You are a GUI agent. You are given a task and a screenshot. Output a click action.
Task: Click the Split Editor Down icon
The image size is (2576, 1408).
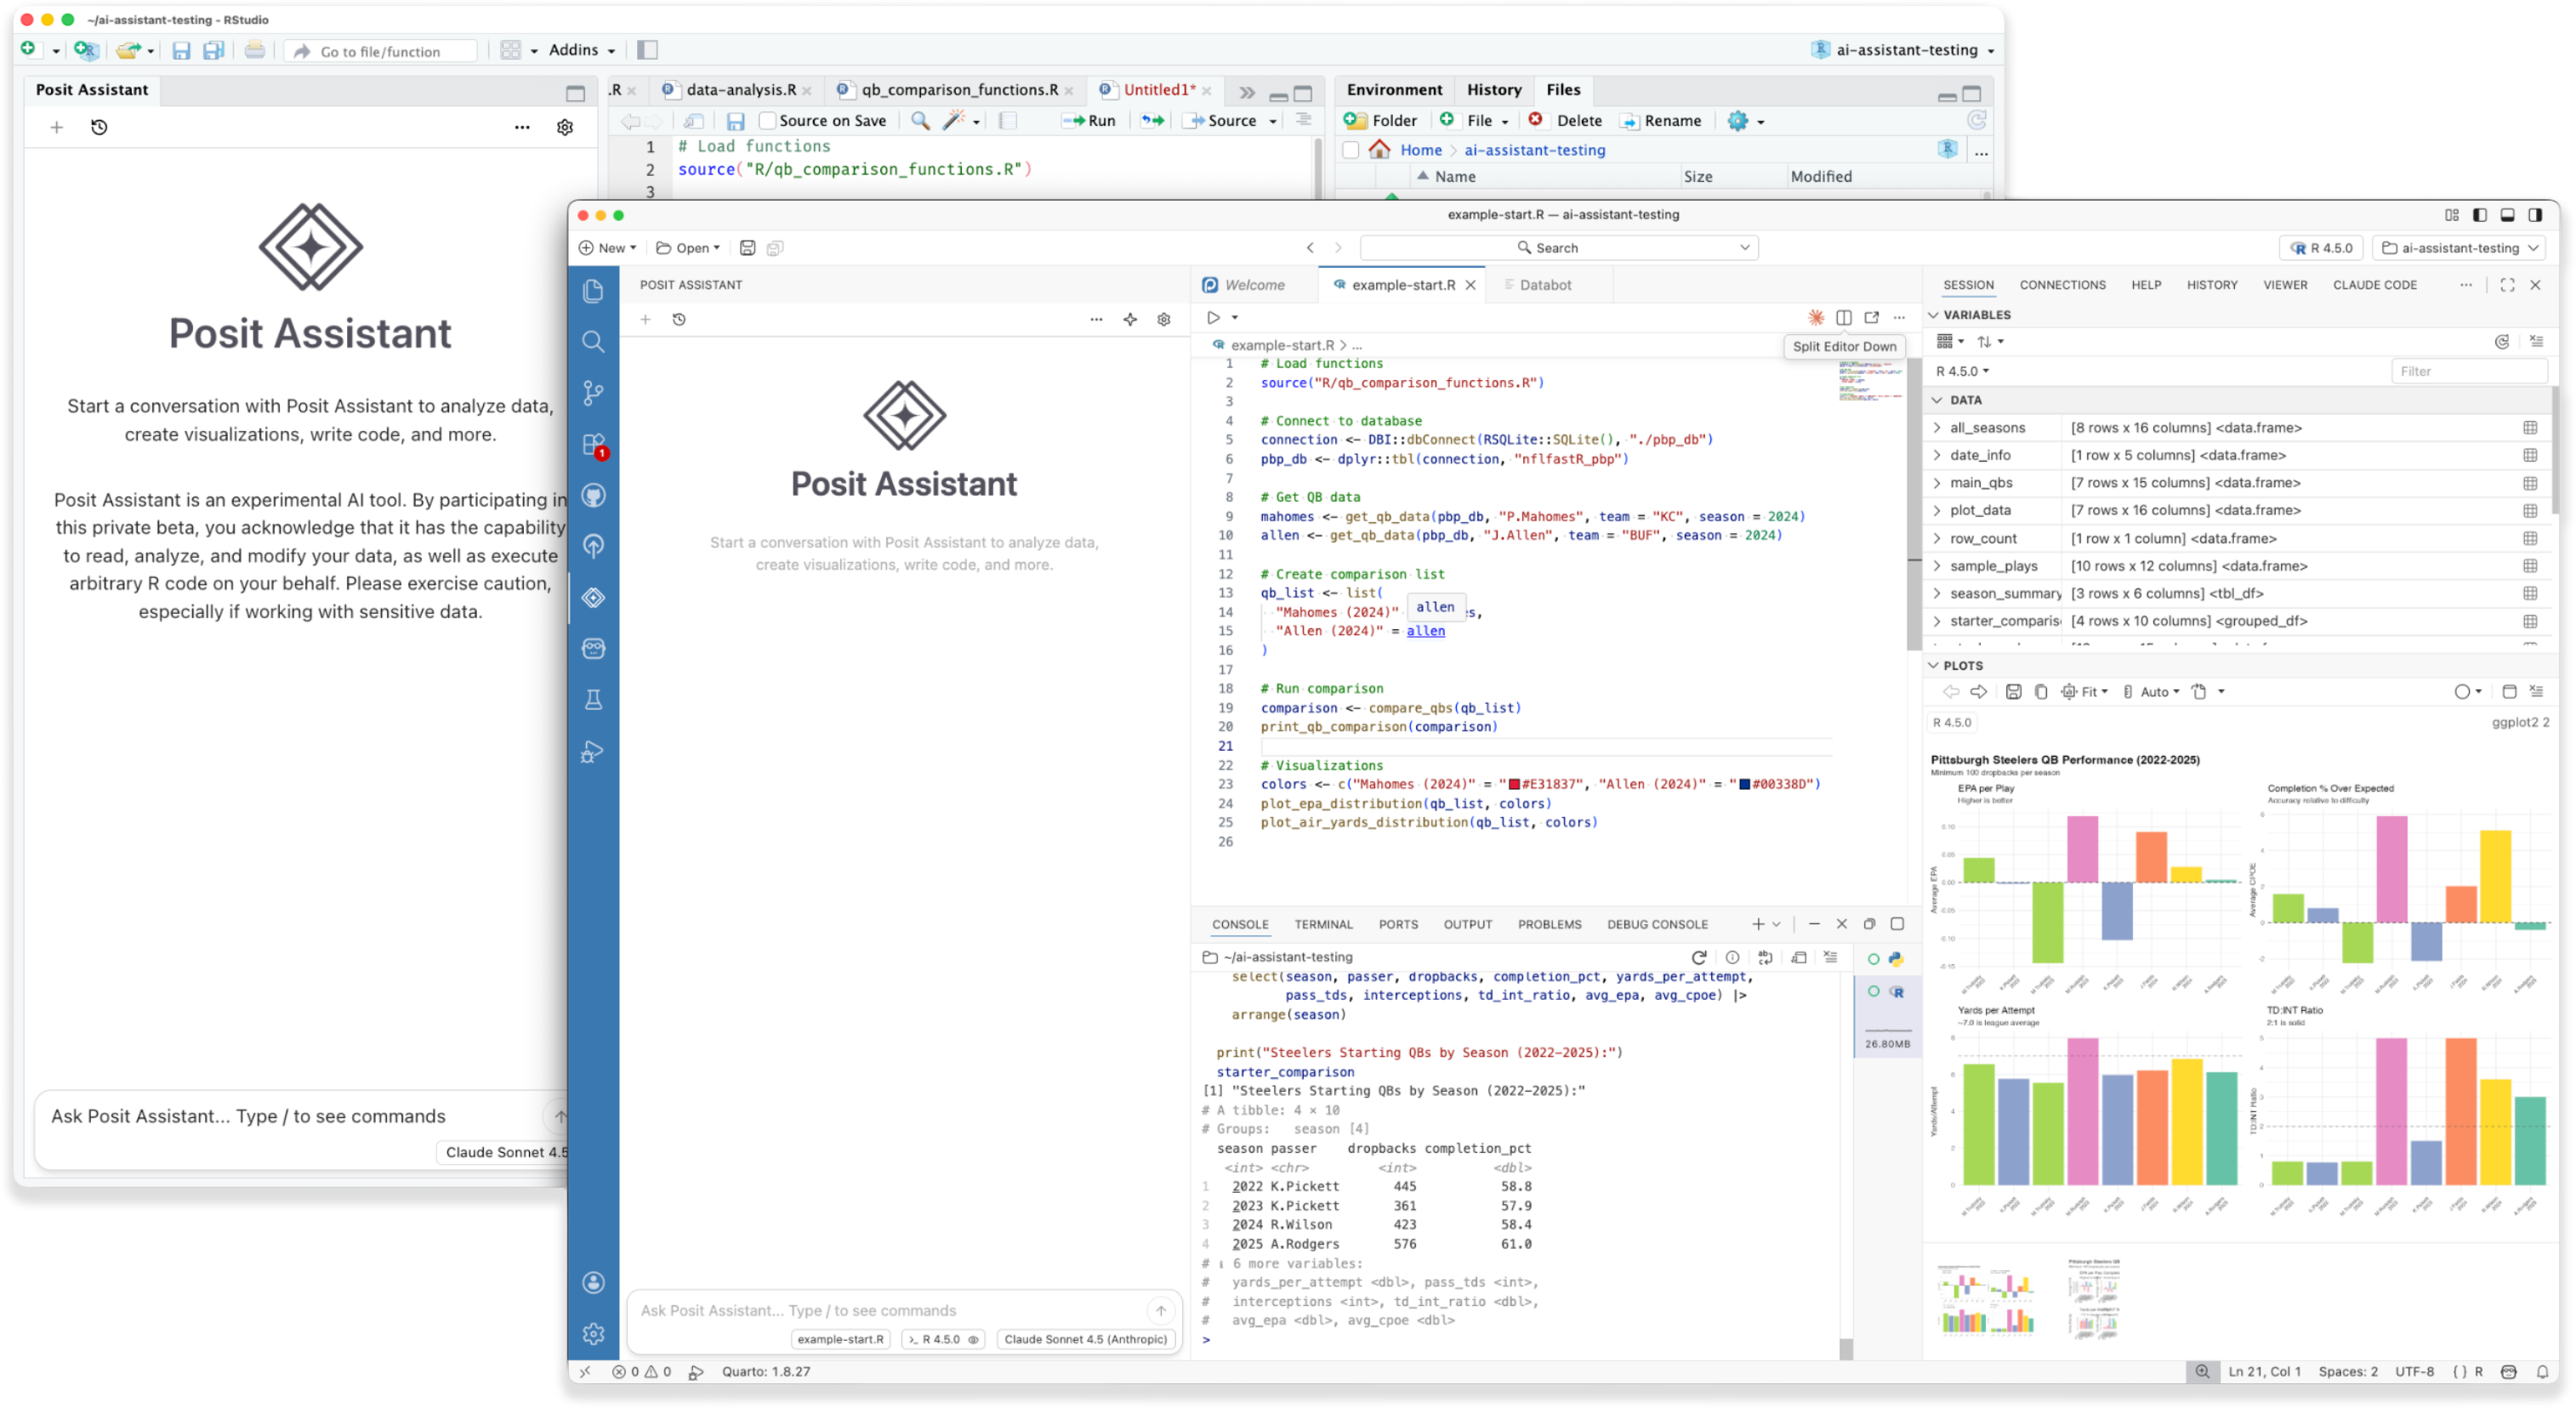point(1843,317)
